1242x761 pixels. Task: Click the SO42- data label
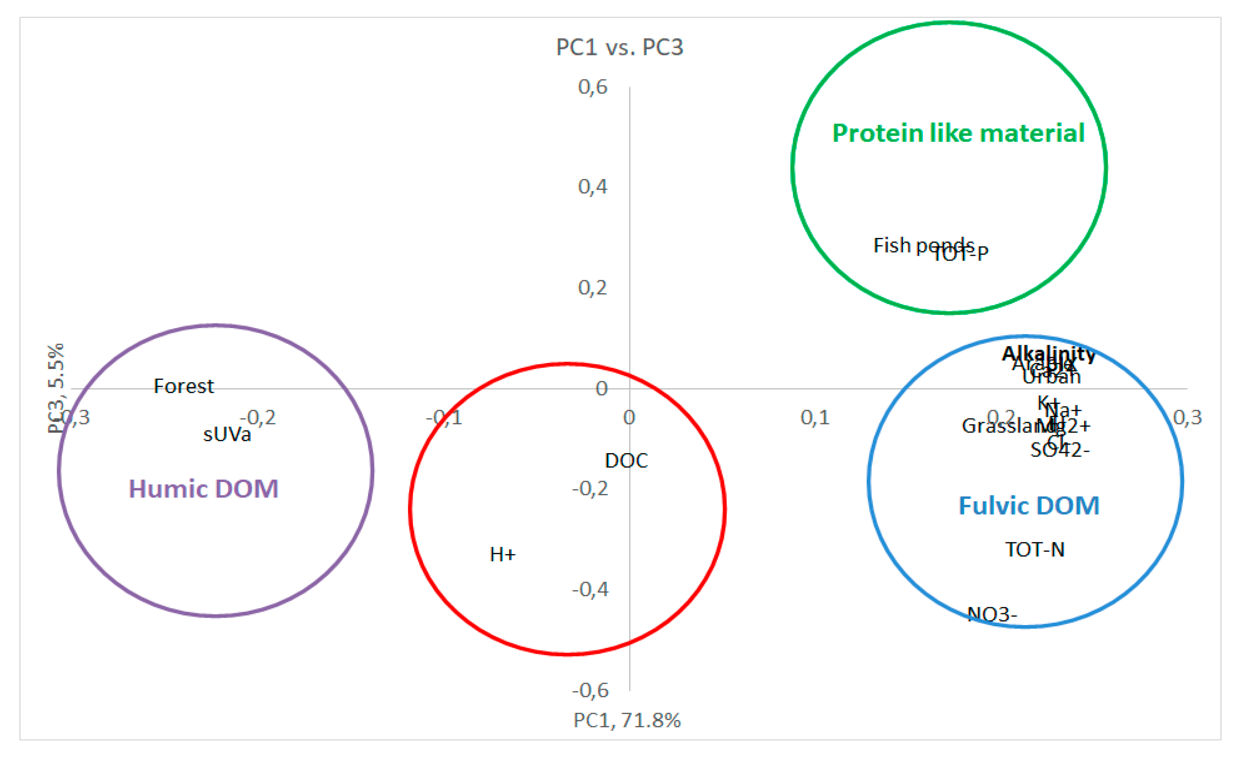1060,451
